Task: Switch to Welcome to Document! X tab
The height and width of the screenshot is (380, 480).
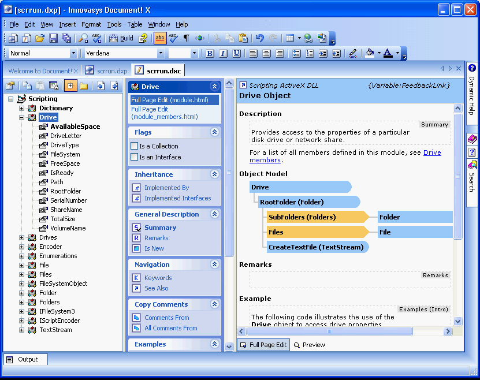Action: click(x=43, y=71)
